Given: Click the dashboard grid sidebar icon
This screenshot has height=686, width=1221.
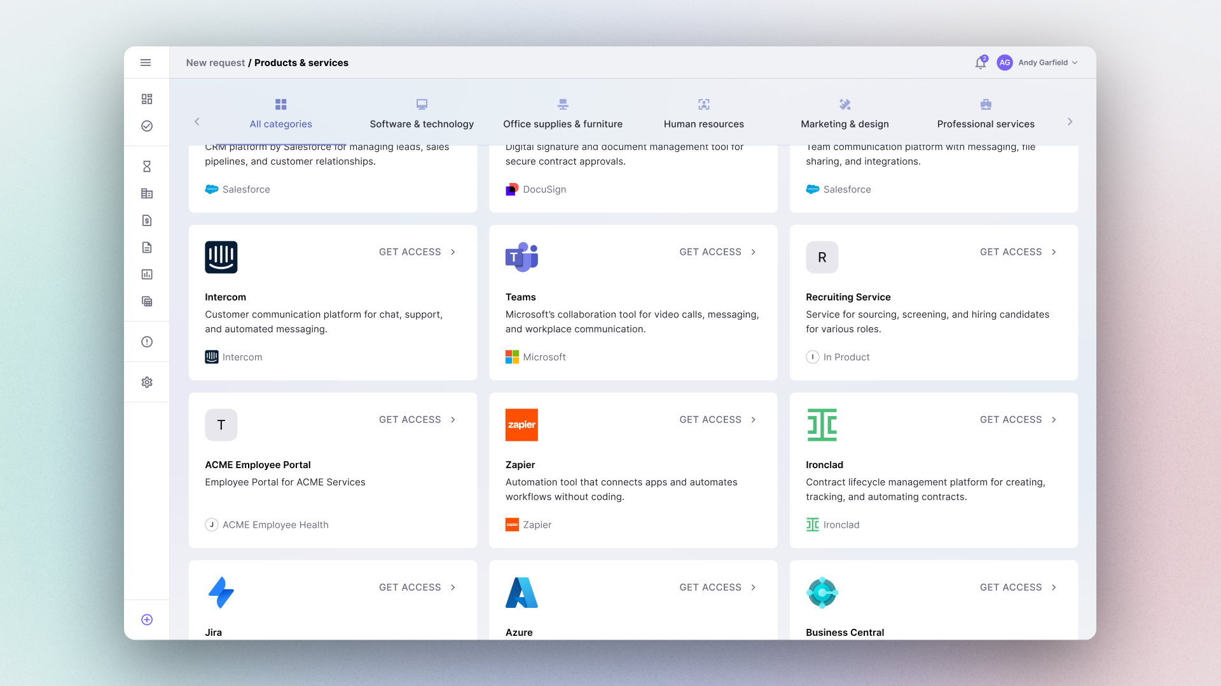Looking at the screenshot, I should (x=147, y=99).
